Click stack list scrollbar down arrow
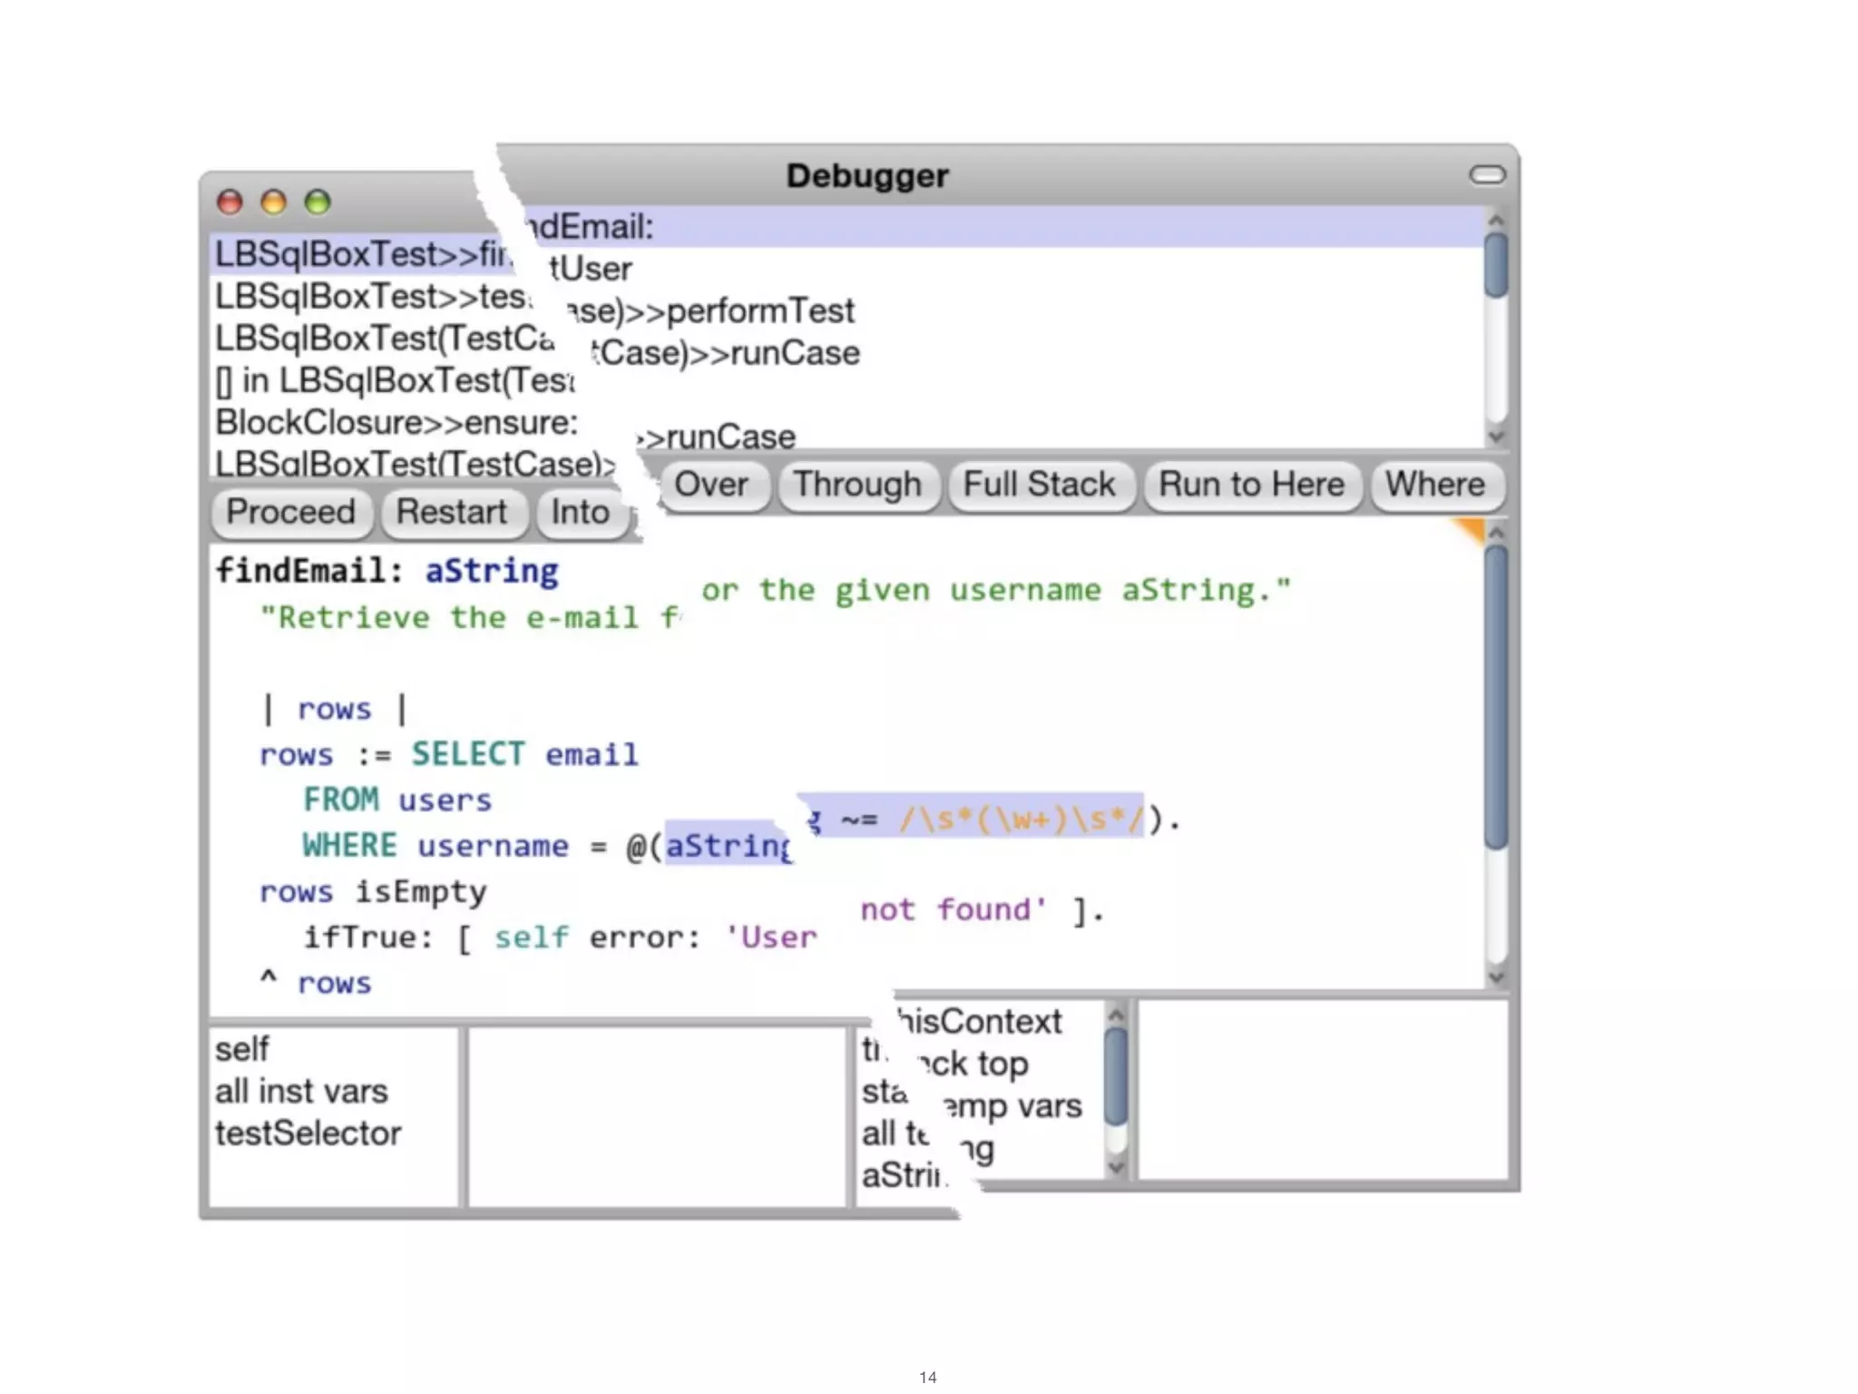Screen dimensions: 1858x1394 pos(1496,436)
